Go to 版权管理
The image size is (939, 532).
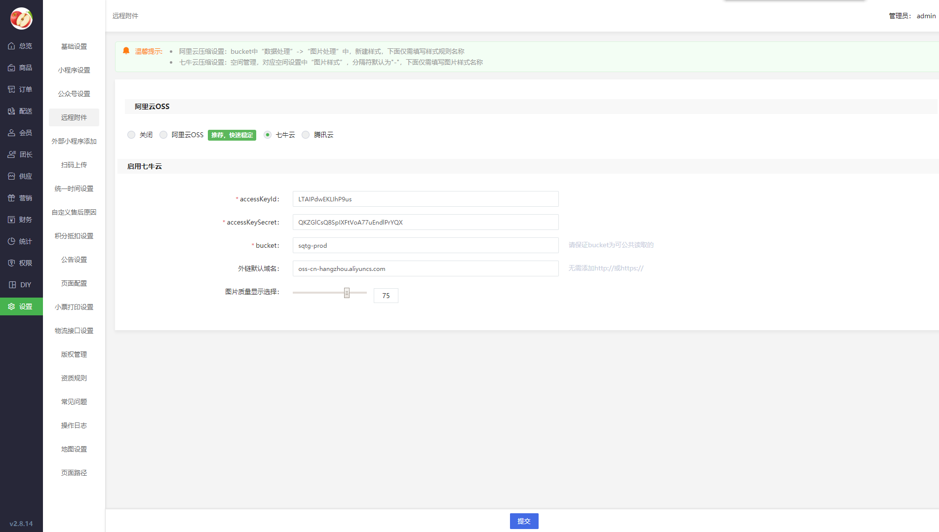coord(74,354)
